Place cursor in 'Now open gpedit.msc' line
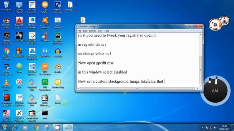This screenshot has height=131, width=234. click(x=96, y=63)
